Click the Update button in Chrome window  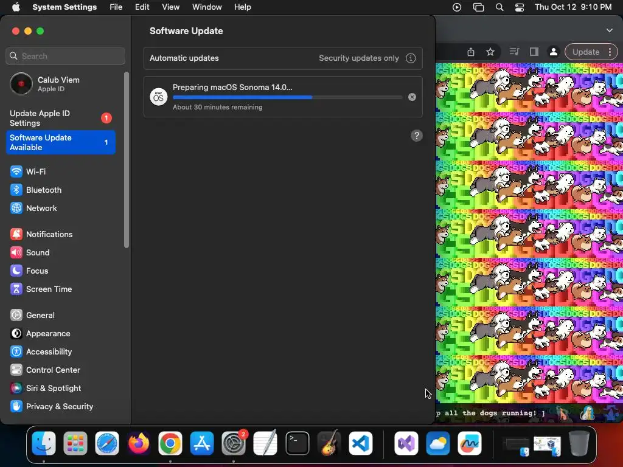586,52
